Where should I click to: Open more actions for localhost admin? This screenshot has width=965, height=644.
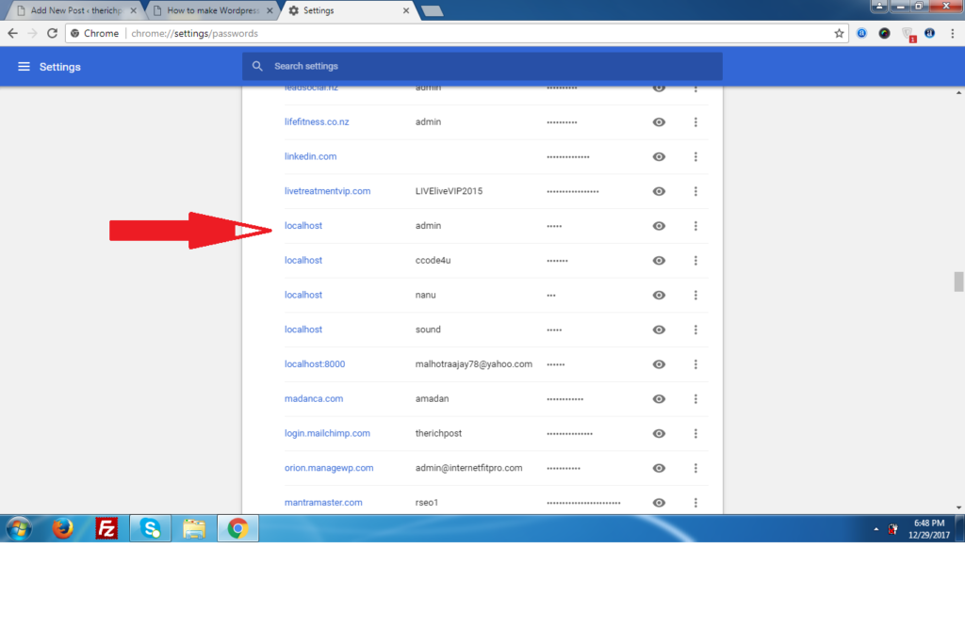pos(695,226)
